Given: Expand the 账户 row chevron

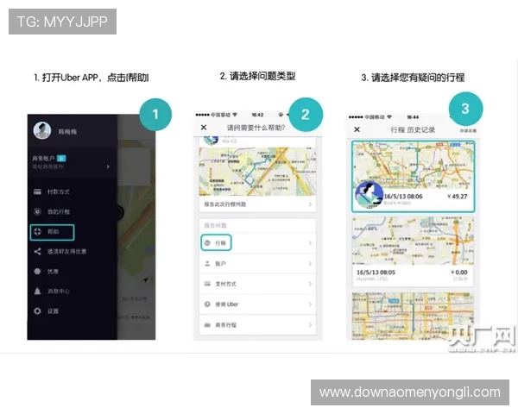Looking at the screenshot, I should (x=310, y=263).
